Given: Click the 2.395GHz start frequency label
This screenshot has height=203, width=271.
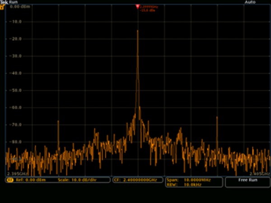Looking at the screenshot, I should 17,173.
